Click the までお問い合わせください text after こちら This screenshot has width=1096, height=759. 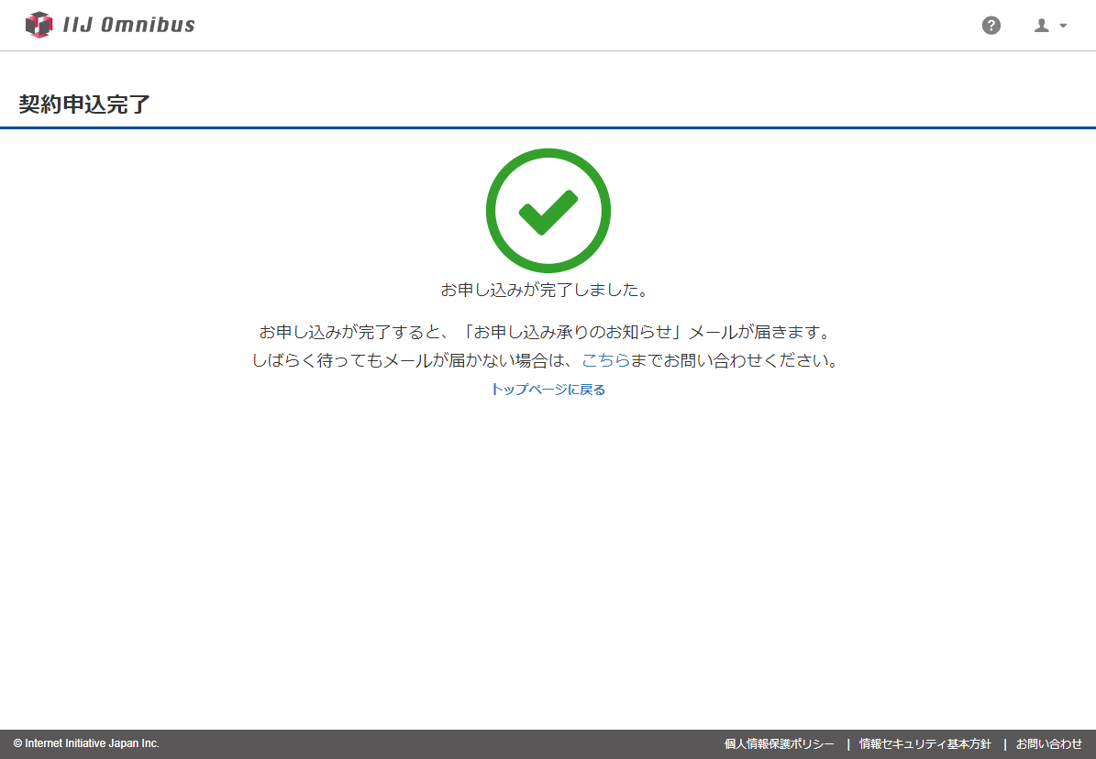734,360
